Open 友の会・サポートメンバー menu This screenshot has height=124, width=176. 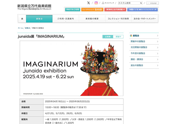[145, 19]
